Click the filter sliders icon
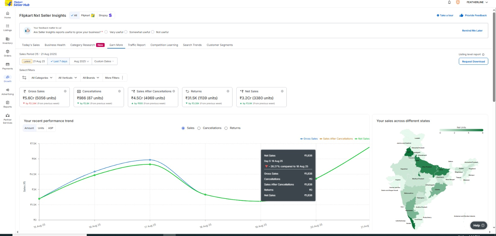This screenshot has width=496, height=236. click(x=24, y=78)
